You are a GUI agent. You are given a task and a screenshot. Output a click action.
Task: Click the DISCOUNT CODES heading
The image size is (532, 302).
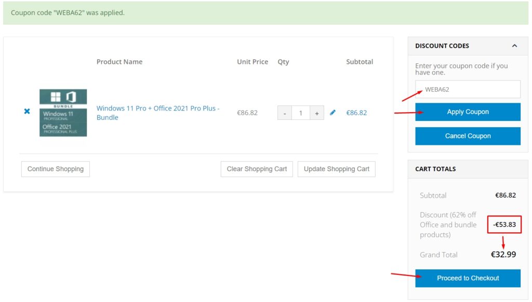[x=442, y=46]
